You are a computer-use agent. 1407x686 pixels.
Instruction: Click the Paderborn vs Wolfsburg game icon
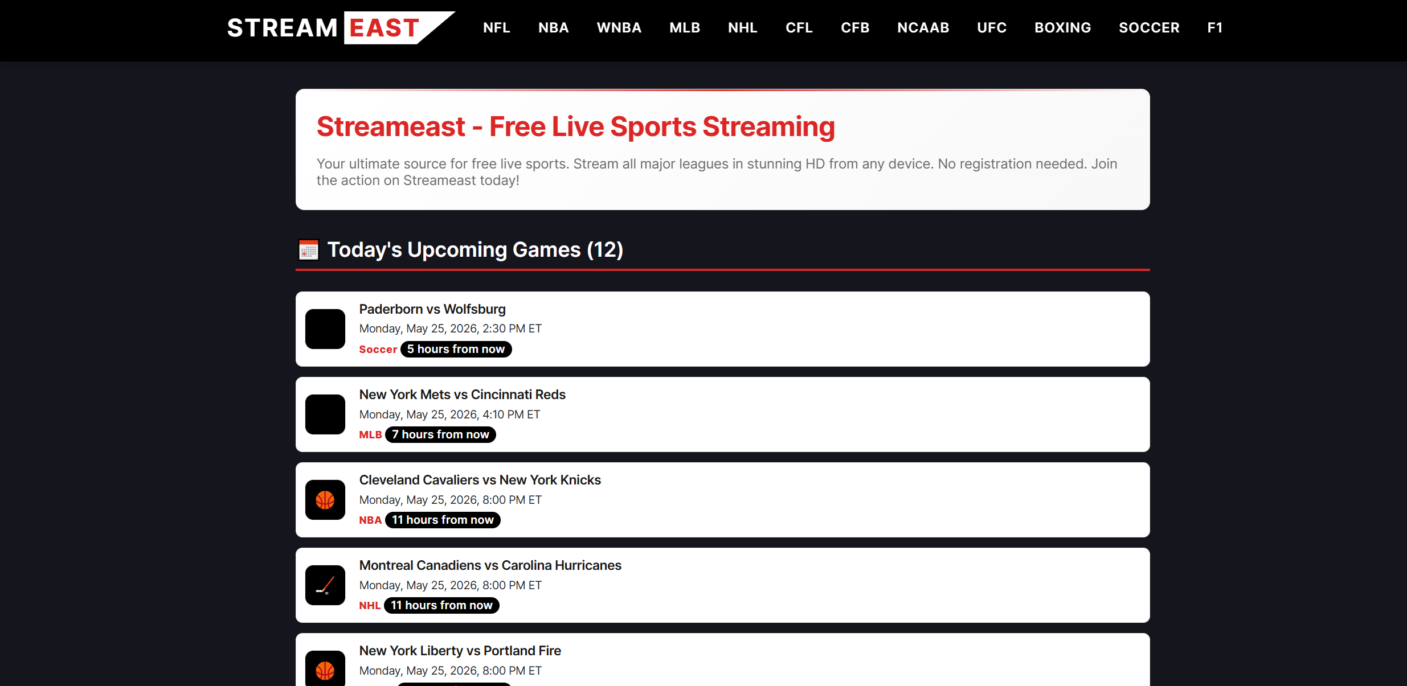(x=325, y=329)
